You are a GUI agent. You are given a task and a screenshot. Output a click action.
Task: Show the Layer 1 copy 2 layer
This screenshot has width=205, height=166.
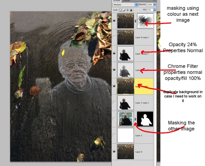(114, 103)
